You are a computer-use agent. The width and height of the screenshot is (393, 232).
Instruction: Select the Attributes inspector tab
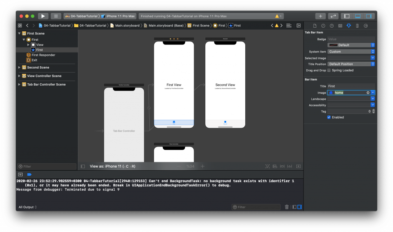[x=348, y=26]
